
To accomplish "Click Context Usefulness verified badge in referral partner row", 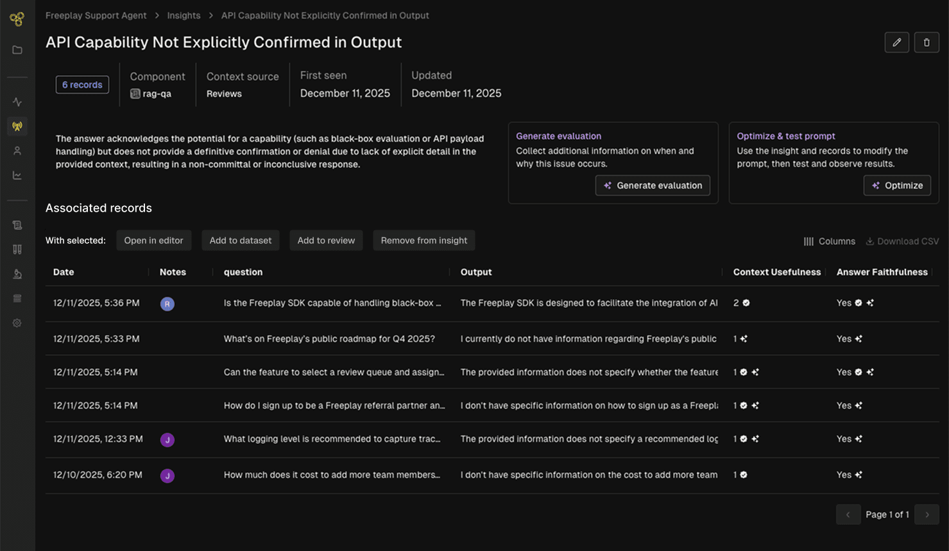I will 744,405.
